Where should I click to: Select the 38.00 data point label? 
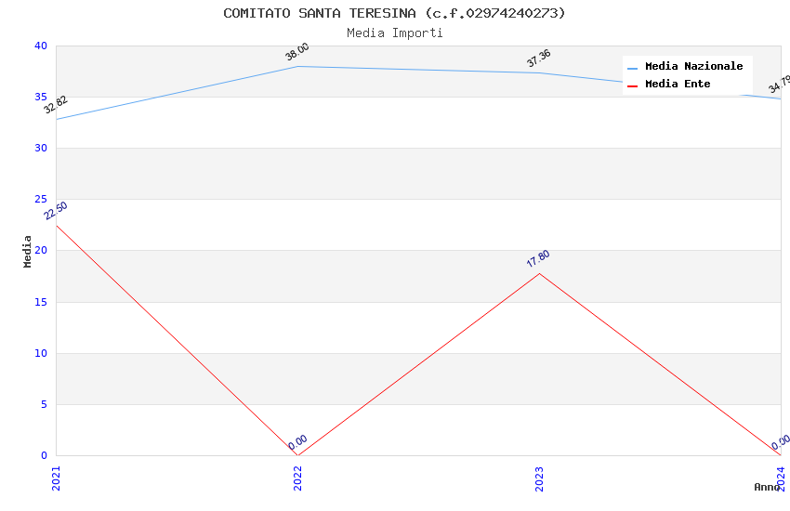(297, 53)
